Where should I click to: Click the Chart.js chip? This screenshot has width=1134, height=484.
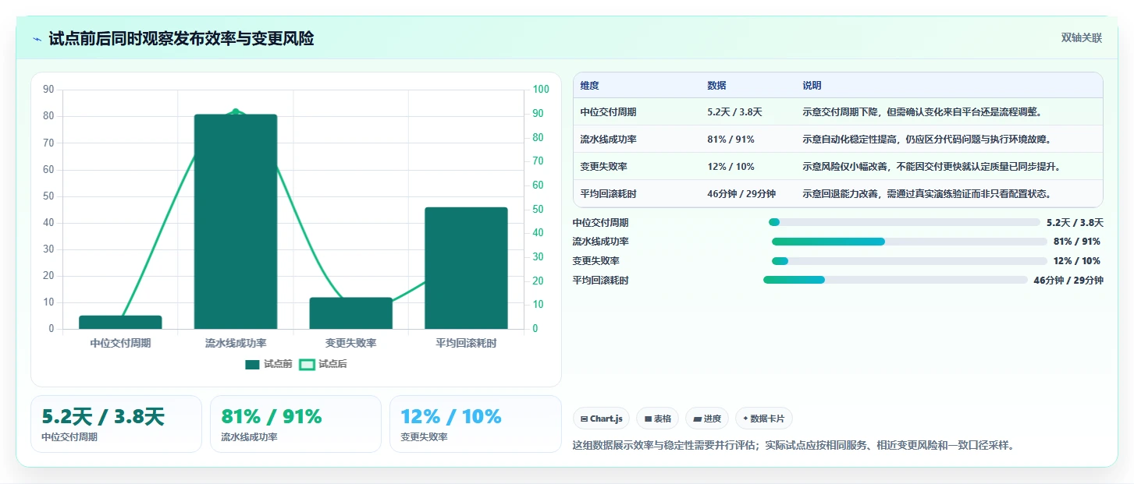pos(601,419)
